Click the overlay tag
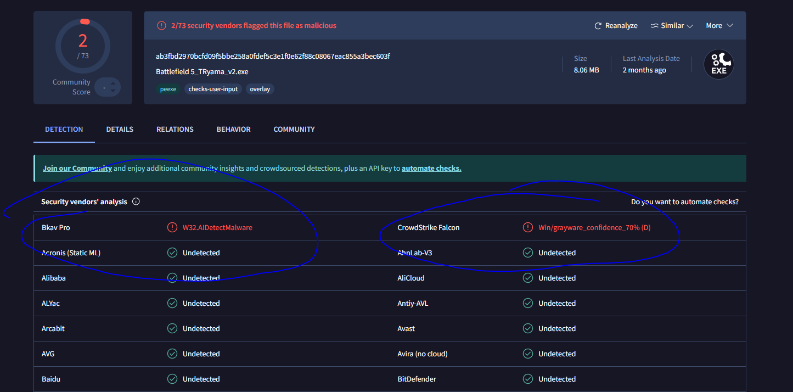793x392 pixels. pos(260,89)
